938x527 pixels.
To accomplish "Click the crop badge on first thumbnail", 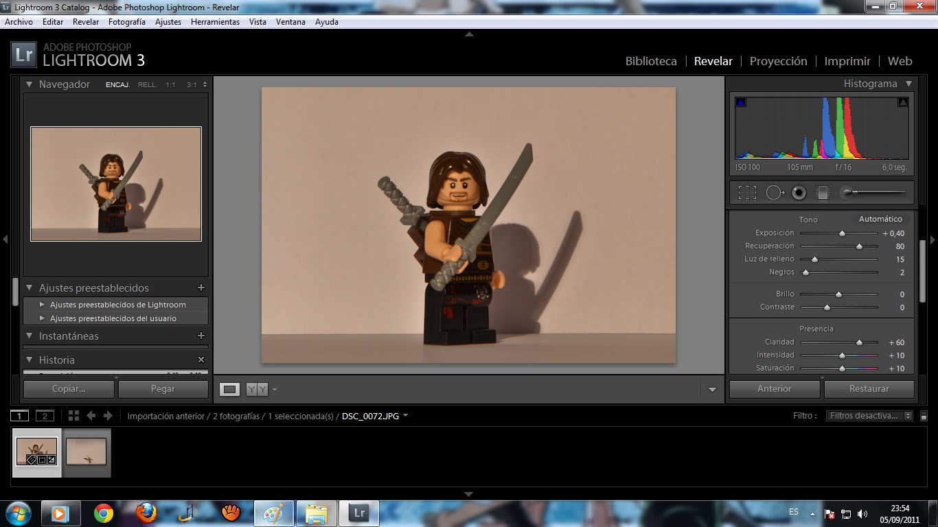I will pos(42,460).
